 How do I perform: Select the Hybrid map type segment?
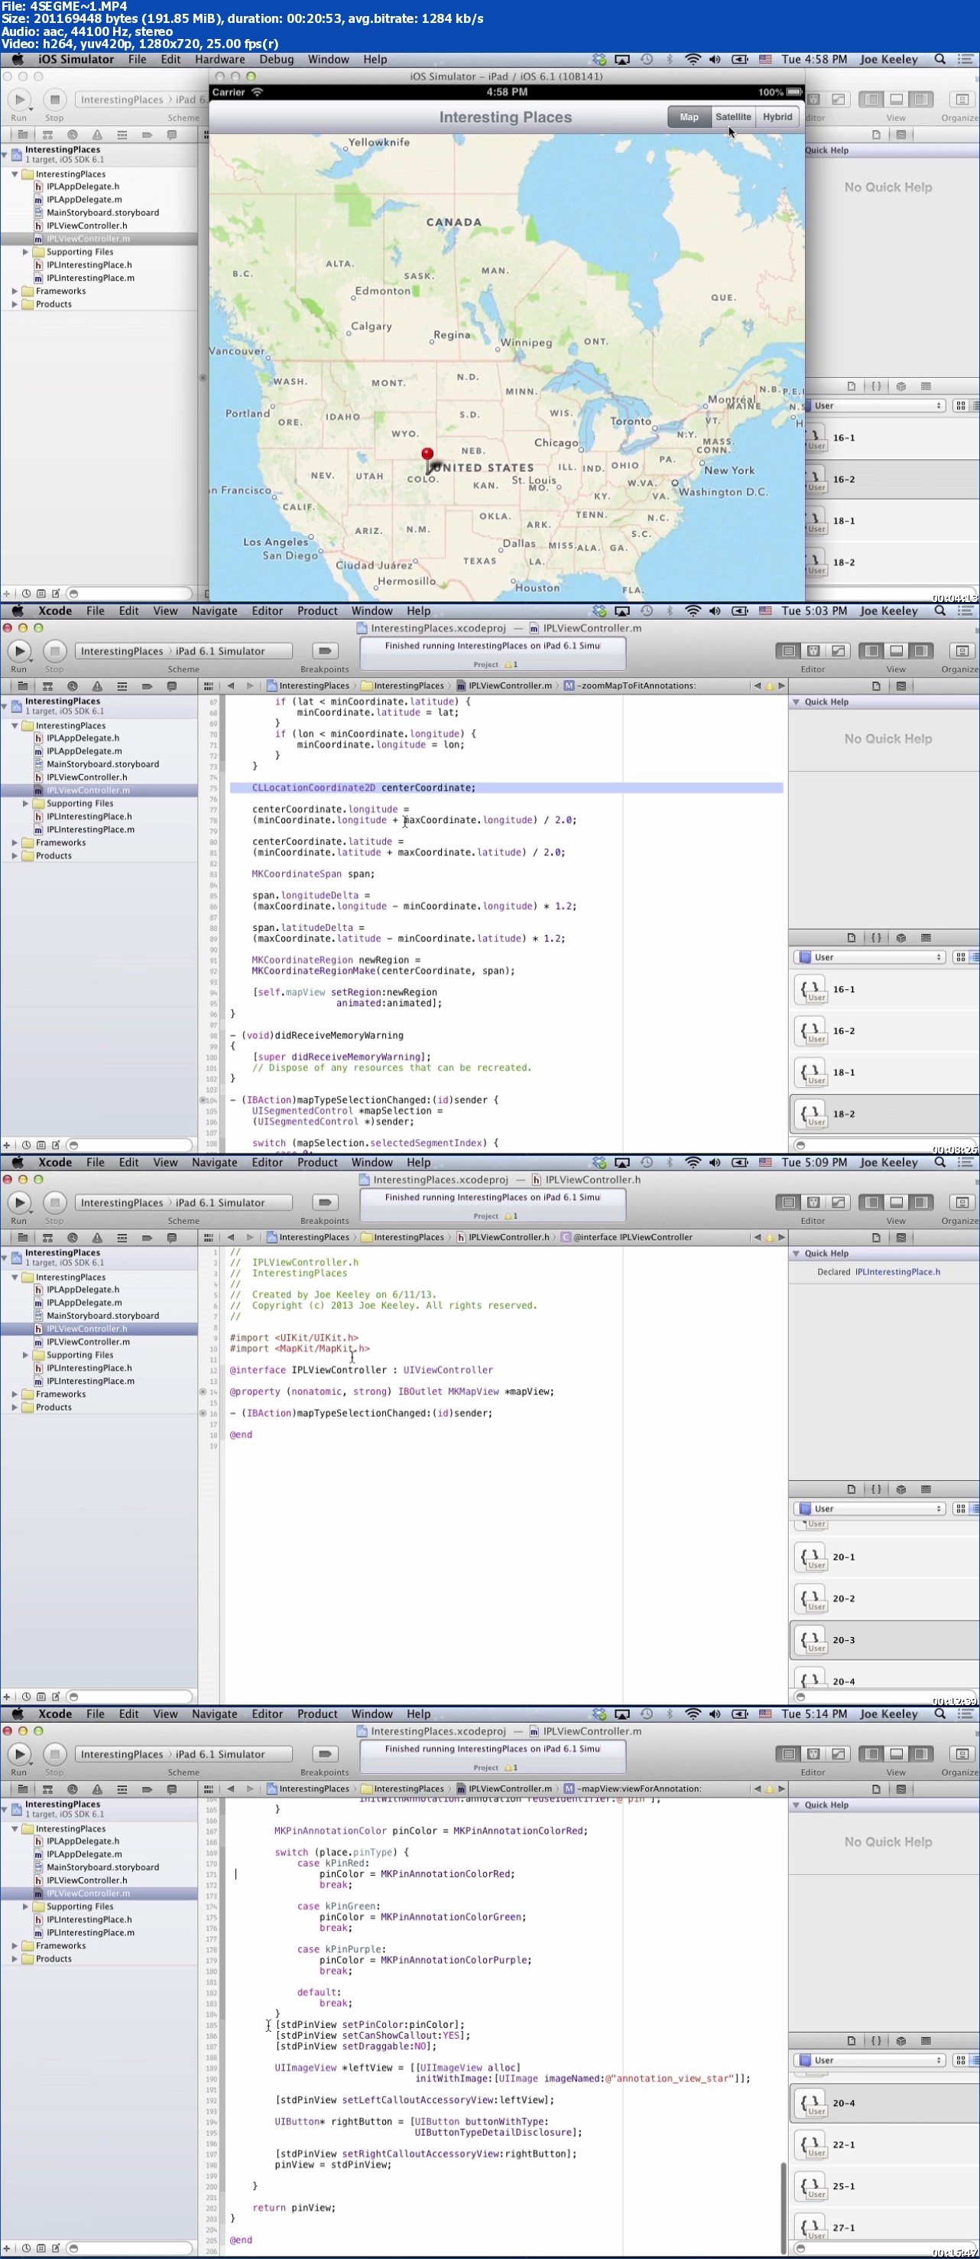pos(777,116)
